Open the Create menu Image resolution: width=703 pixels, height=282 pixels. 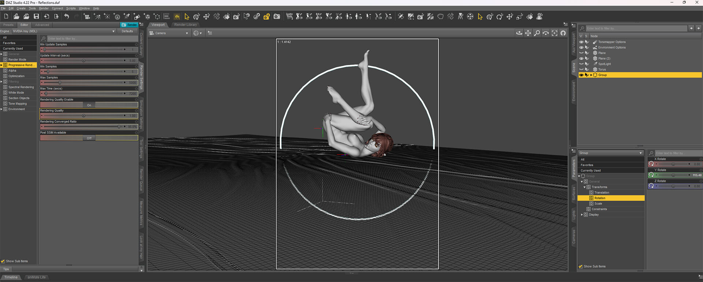(x=21, y=8)
